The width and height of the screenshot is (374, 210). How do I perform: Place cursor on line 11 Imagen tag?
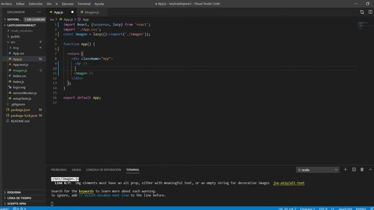point(83,73)
